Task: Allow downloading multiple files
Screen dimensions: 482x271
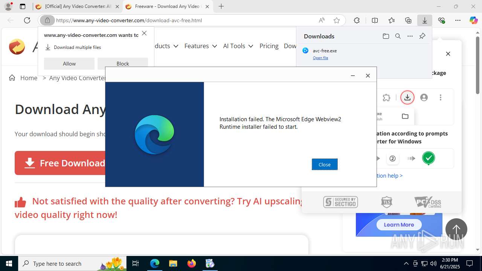Action: pos(69,64)
